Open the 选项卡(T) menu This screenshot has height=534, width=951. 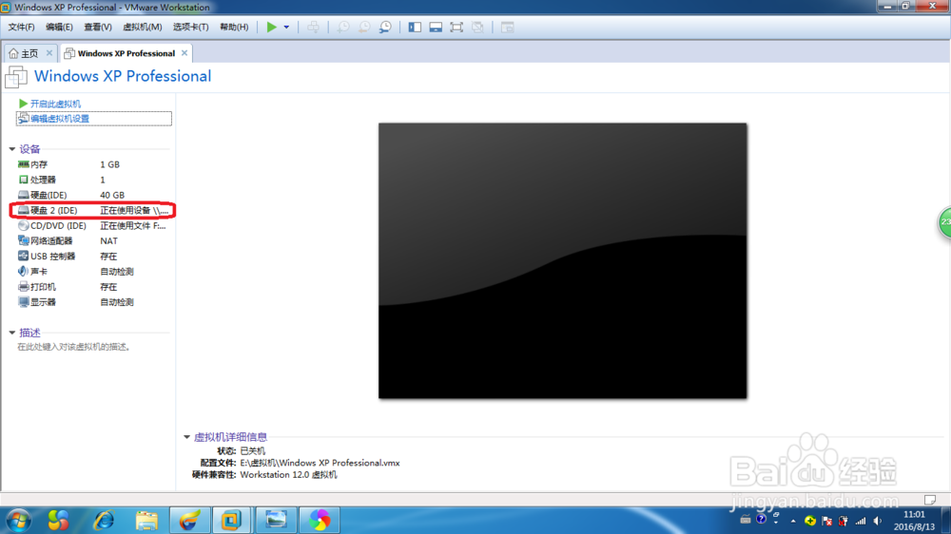tap(190, 27)
